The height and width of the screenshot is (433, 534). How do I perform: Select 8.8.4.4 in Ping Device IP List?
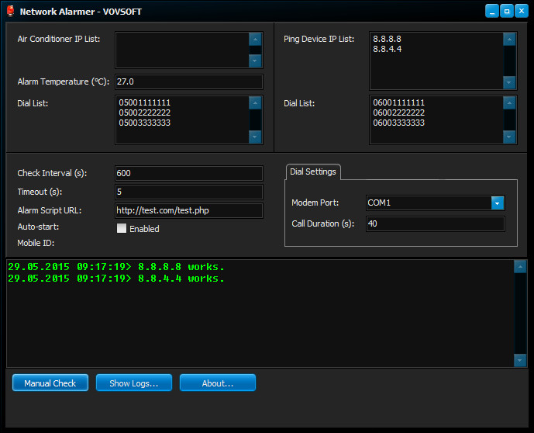tap(387, 49)
